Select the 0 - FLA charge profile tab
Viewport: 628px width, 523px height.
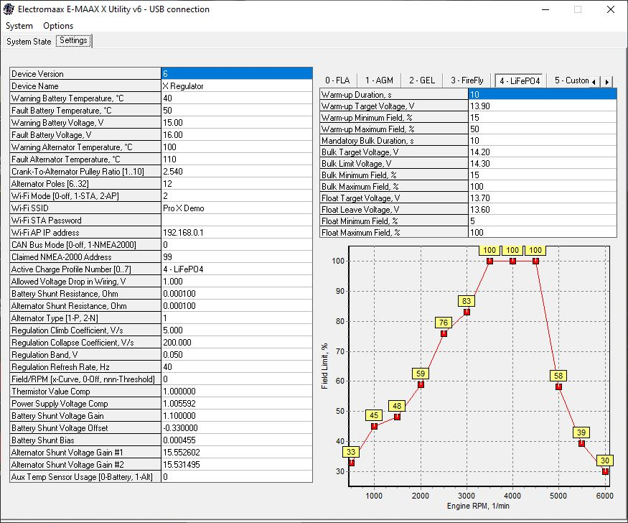coord(337,80)
